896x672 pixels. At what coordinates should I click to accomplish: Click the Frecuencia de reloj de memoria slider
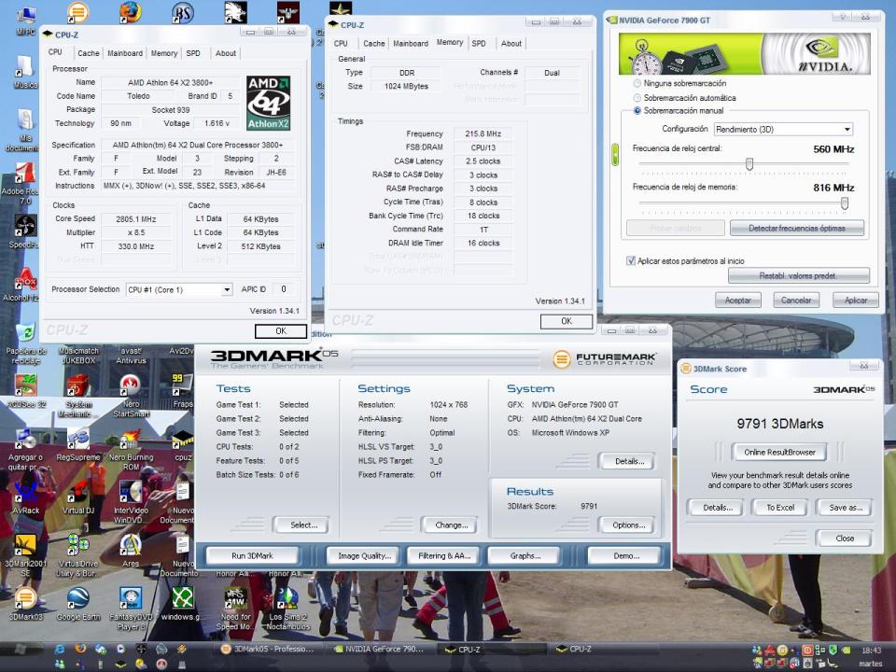pos(844,203)
